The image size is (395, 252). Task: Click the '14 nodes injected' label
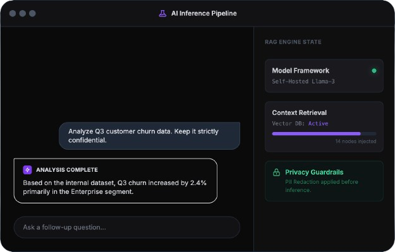tap(356, 141)
